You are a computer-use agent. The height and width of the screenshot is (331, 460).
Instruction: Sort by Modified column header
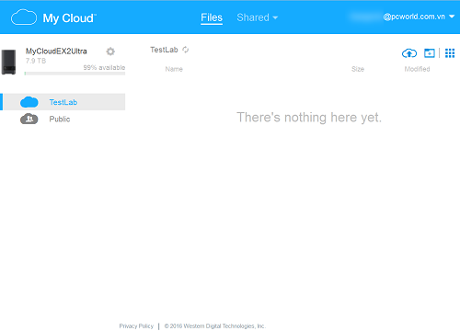pyautogui.click(x=417, y=69)
